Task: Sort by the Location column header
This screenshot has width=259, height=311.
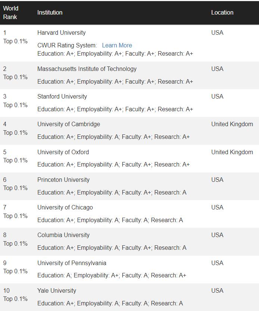Action: pyautogui.click(x=222, y=12)
